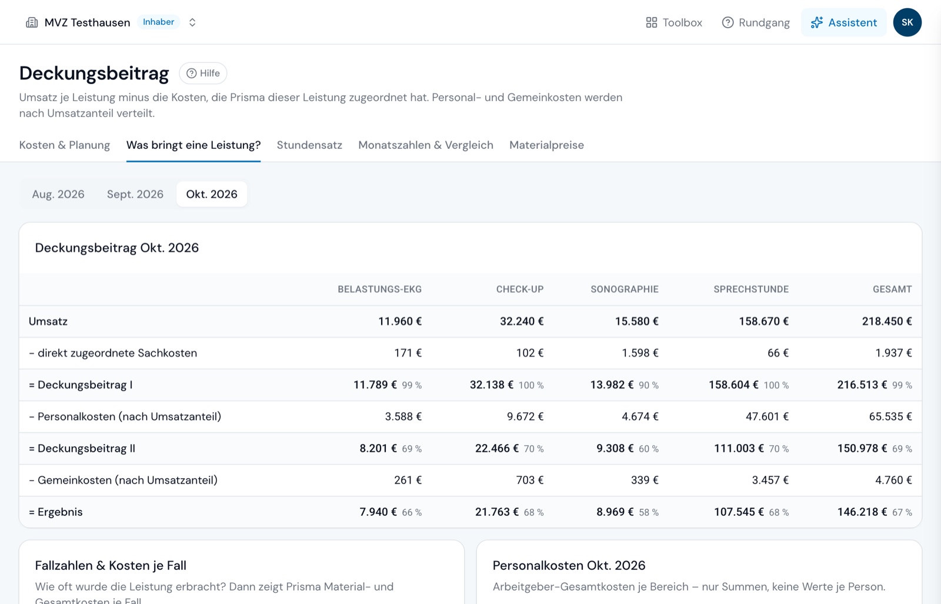941x604 pixels.
Task: Click Umsatz total value 218.450 €
Action: [x=887, y=321]
